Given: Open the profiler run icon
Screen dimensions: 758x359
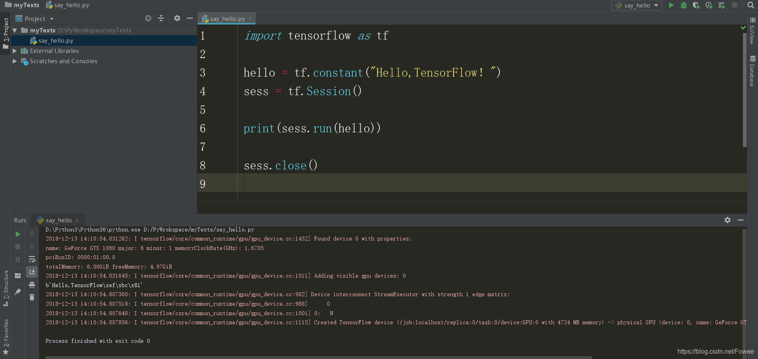Looking at the screenshot, I should click(709, 5).
